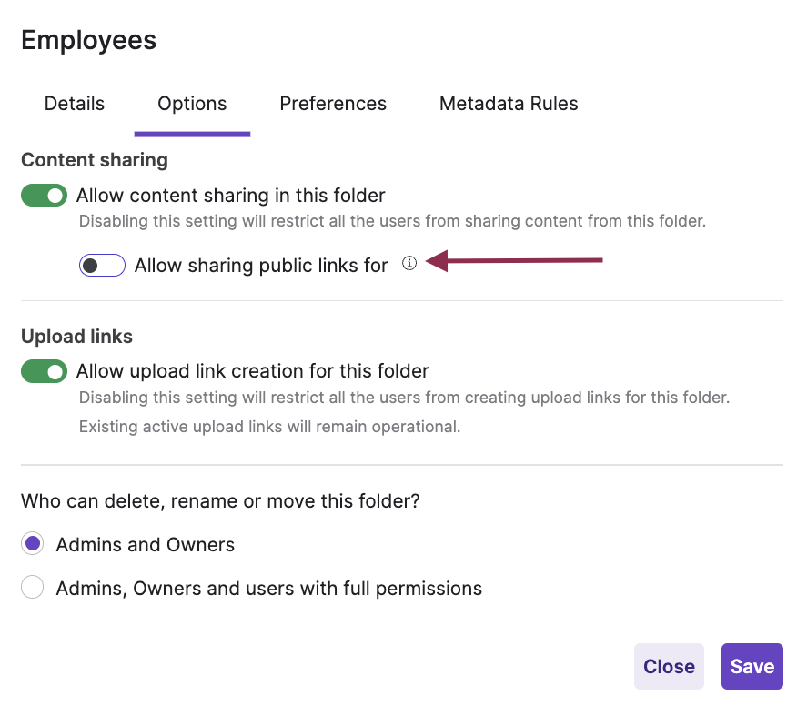
Task: Click the 'Admins, Owners and users' option text
Action: 269,589
